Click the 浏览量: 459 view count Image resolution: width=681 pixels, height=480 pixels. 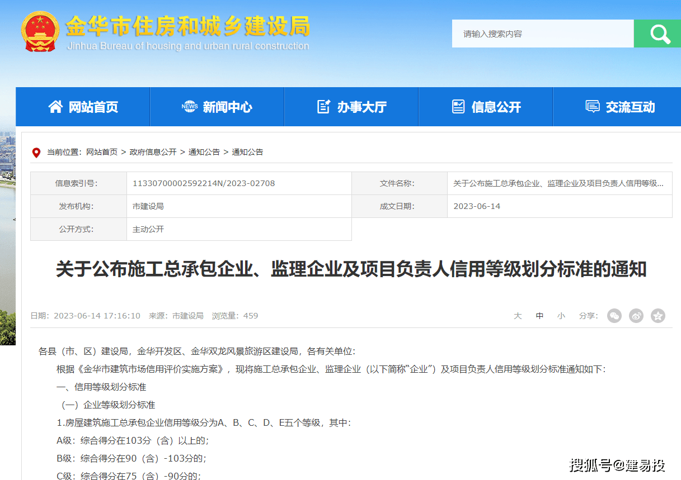235,316
